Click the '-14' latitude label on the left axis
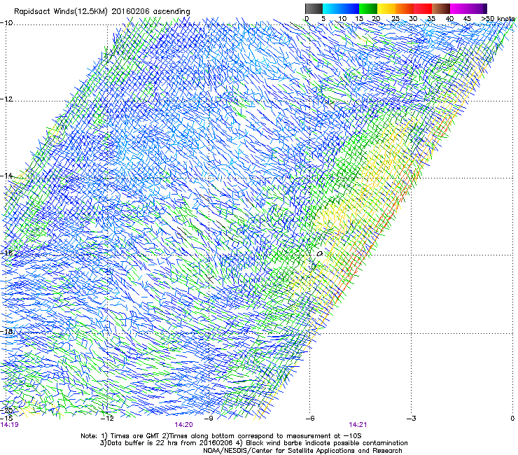The height and width of the screenshot is (455, 518). coord(6,176)
